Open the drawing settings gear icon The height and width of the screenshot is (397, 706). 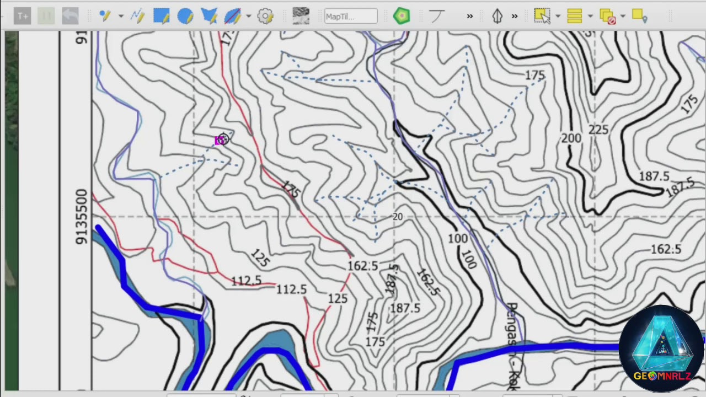point(265,17)
